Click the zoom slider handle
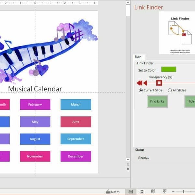Screen dimensions: 195x195 pyautogui.click(x=183, y=192)
